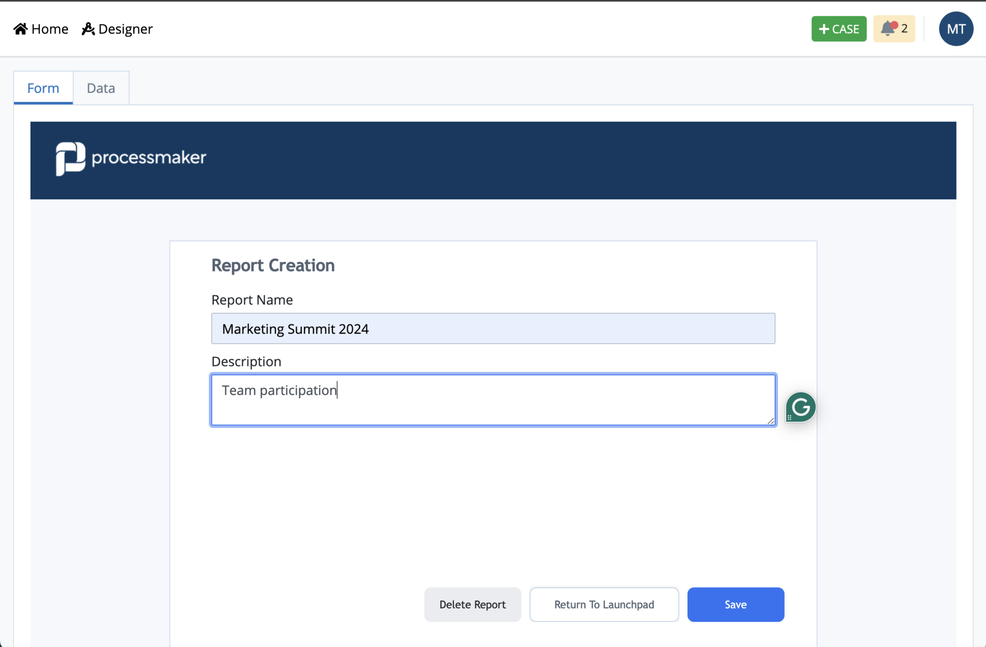Open notifications from the bell icon

click(888, 28)
